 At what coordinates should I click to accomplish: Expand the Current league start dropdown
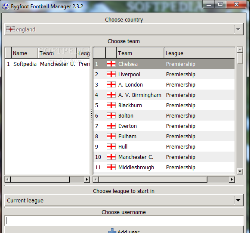tap(124, 200)
